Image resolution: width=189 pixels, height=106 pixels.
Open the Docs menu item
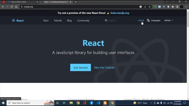point(46,21)
